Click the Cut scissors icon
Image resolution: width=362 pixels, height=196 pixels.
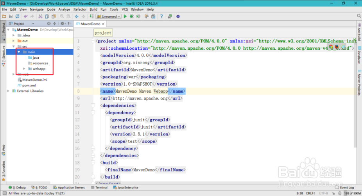(40, 16)
